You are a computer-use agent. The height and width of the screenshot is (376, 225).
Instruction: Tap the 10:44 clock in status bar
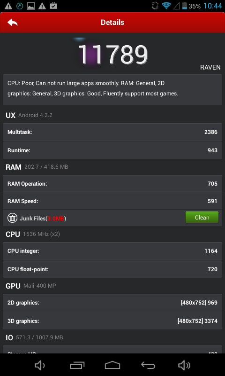coord(213,6)
